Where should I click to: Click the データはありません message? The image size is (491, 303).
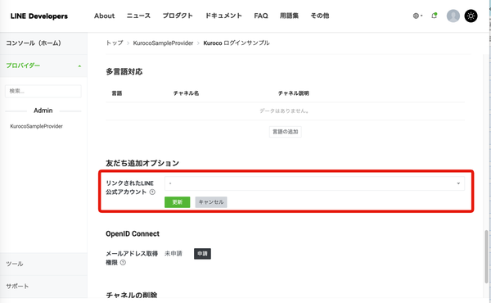(285, 111)
